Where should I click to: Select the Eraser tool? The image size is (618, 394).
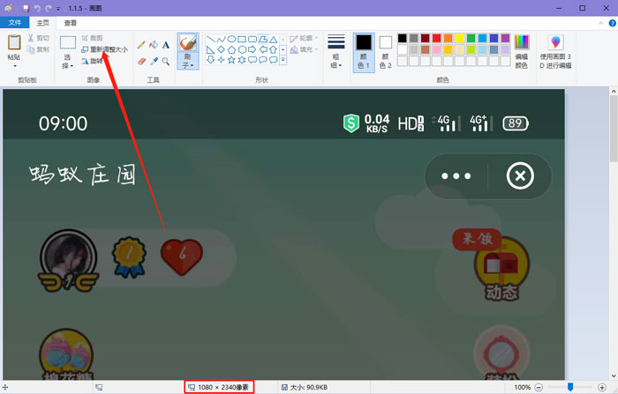coord(141,61)
